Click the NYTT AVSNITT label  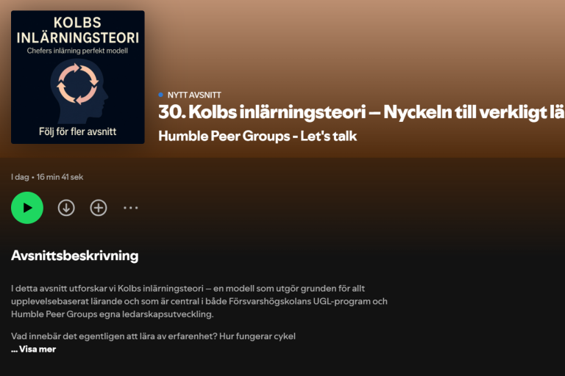point(194,95)
